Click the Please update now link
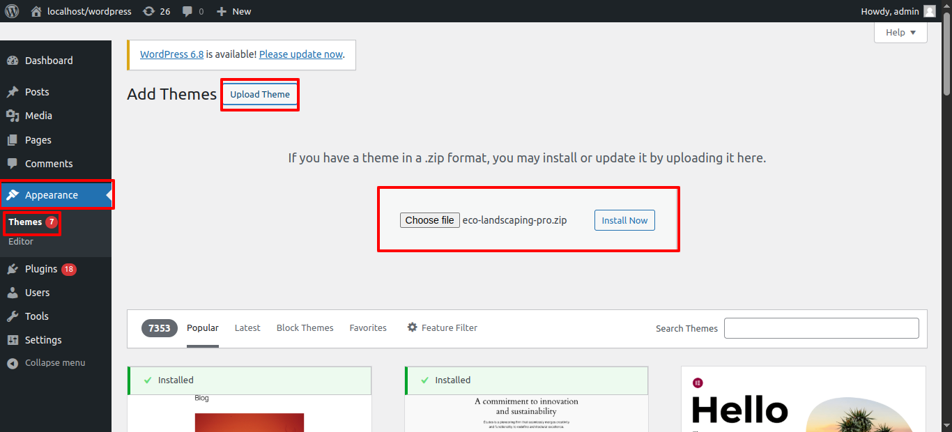This screenshot has width=952, height=432. [301, 54]
